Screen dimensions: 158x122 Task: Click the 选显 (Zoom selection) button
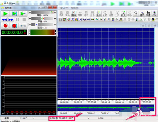click(111, 14)
